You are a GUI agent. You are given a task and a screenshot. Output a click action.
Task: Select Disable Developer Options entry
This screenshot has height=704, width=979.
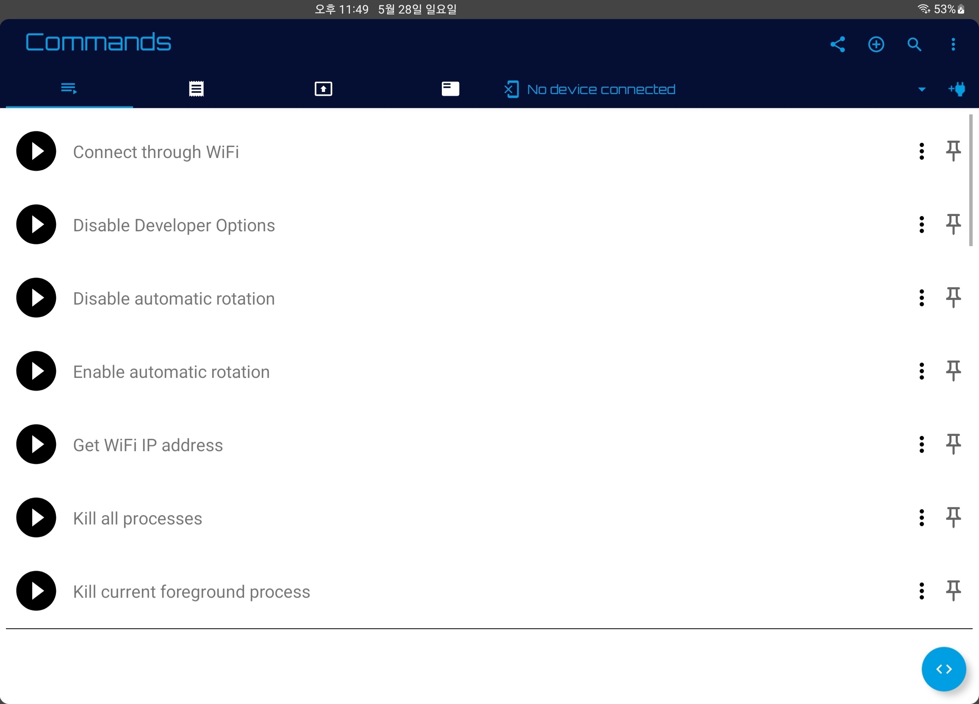pyautogui.click(x=174, y=225)
